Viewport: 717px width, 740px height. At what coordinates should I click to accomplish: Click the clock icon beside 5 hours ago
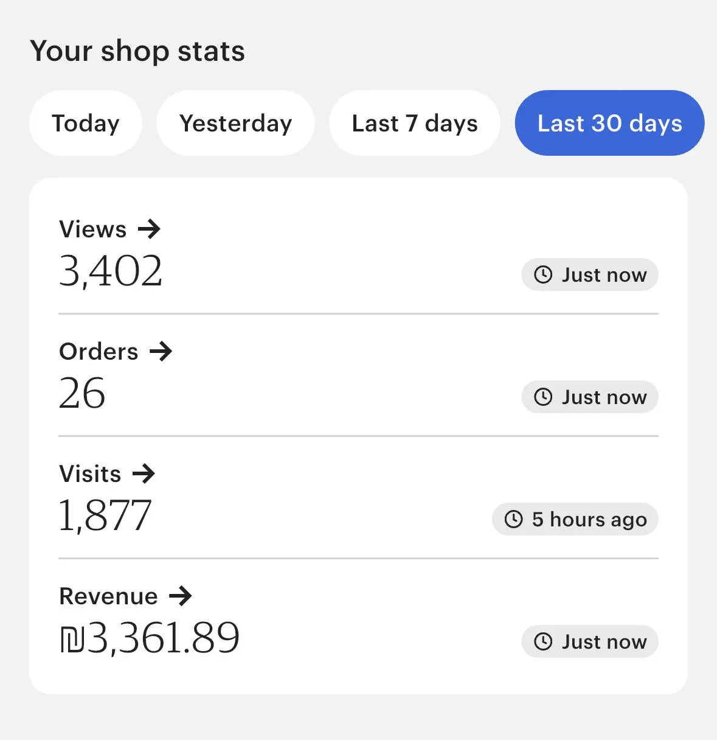click(514, 520)
